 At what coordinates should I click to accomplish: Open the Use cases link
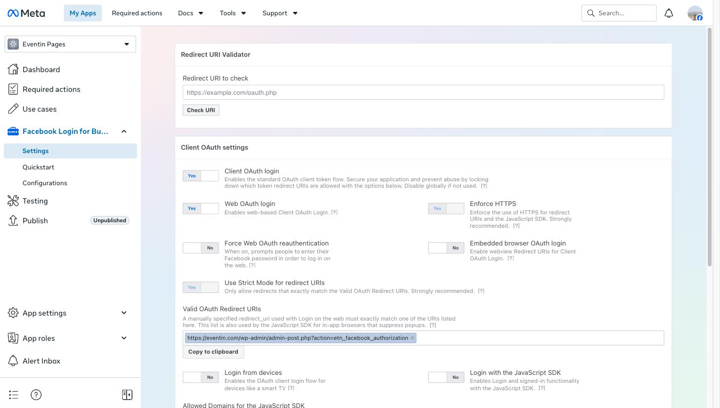pyautogui.click(x=40, y=109)
